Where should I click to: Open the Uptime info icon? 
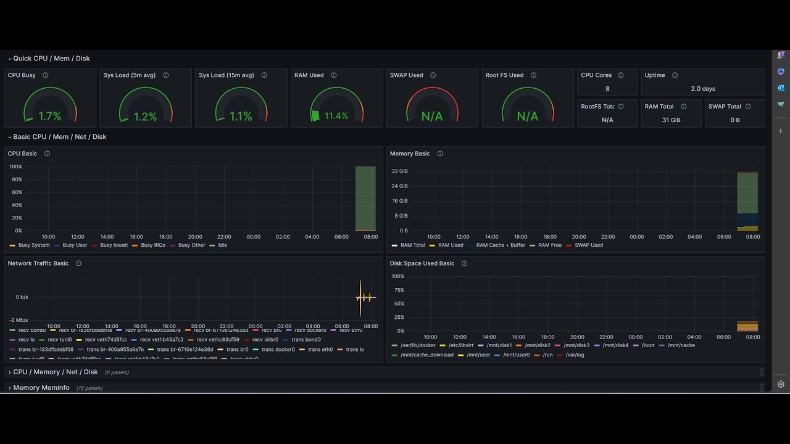tap(675, 75)
